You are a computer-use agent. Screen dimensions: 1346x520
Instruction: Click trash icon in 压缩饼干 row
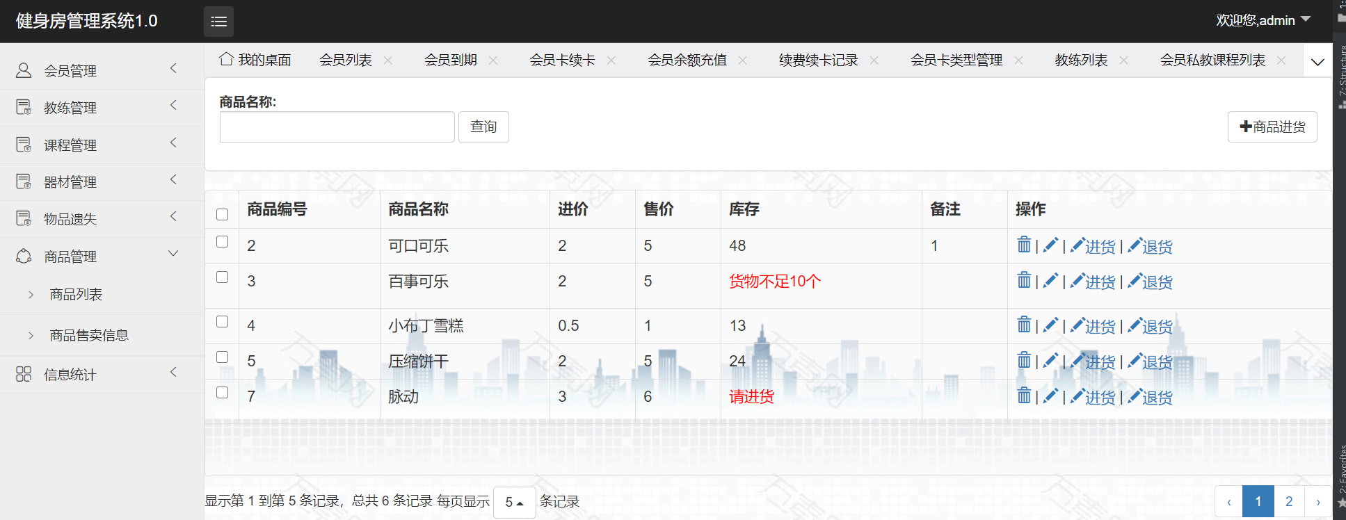tap(1024, 360)
